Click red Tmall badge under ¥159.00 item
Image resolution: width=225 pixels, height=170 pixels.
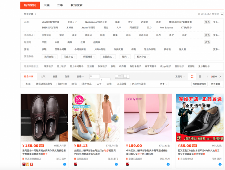pos(127,164)
